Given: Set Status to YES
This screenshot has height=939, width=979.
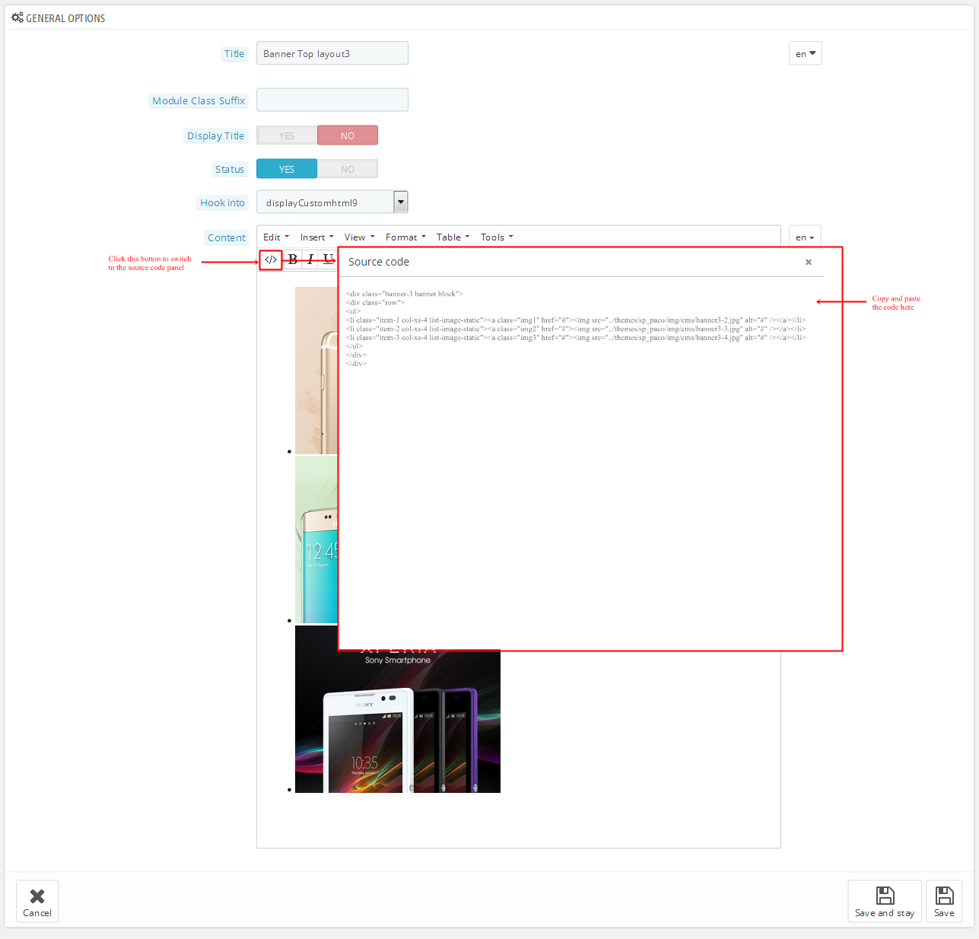Looking at the screenshot, I should tap(287, 169).
